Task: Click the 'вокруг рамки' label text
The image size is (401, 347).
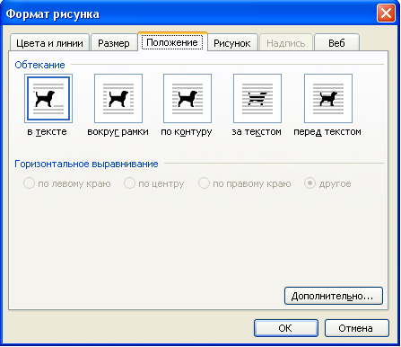Action: (118, 132)
